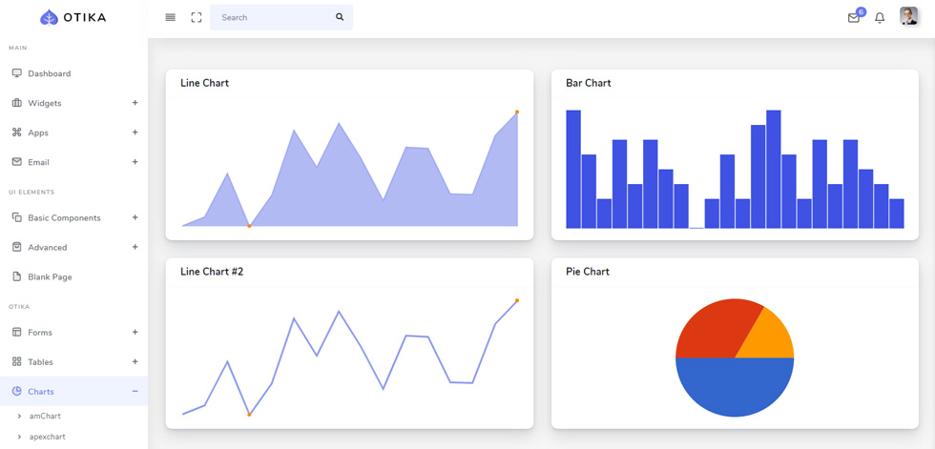Open the notifications bell icon
The image size is (935, 449).
click(880, 18)
